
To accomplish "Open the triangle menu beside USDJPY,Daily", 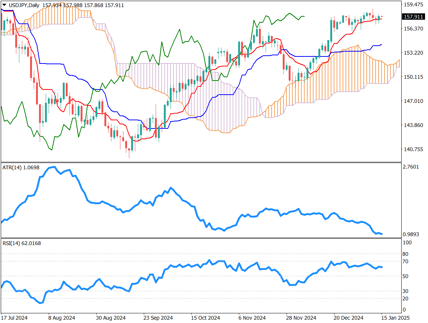I will click(4, 5).
